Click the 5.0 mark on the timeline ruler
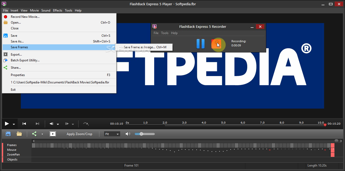This screenshot has height=171, width=345. coord(223,123)
